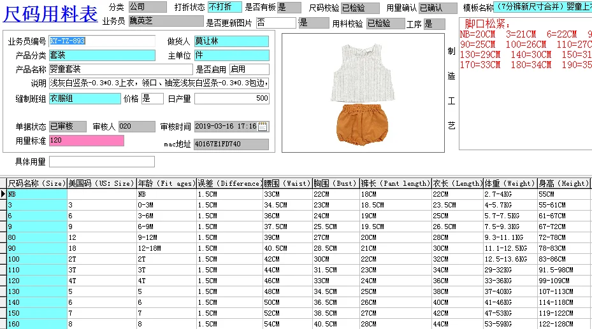Click waist cell 34.5CM
592x329 pixels.
[x=287, y=206]
